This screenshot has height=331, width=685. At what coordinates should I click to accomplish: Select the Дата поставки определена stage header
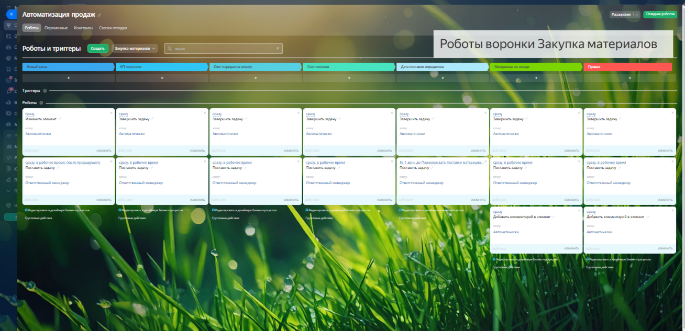tap(443, 67)
